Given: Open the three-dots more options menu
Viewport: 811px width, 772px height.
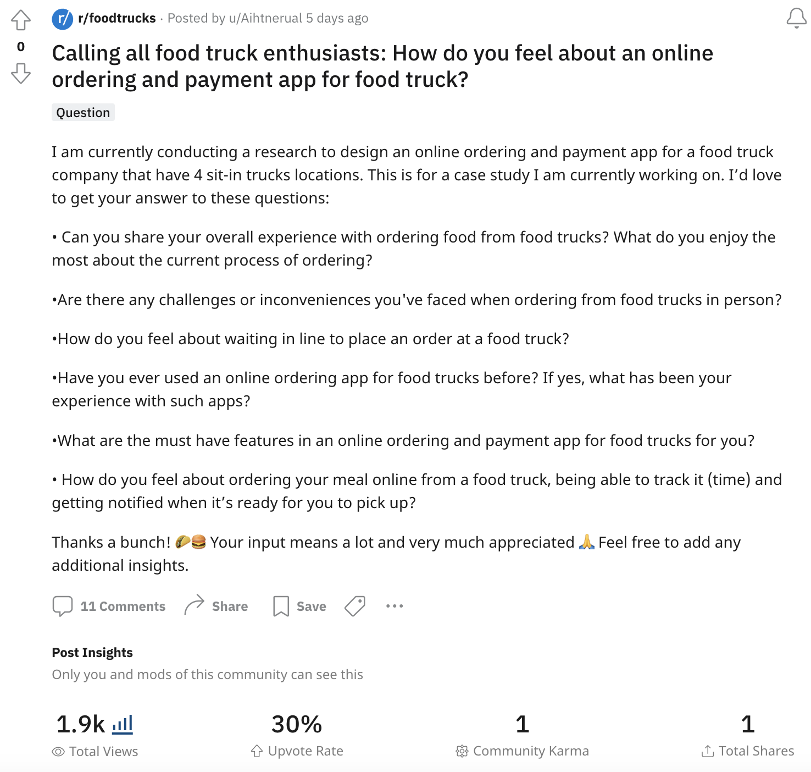Looking at the screenshot, I should click(395, 606).
